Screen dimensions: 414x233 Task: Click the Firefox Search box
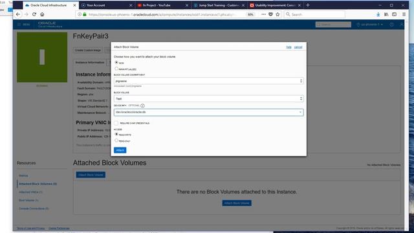[x=314, y=14]
